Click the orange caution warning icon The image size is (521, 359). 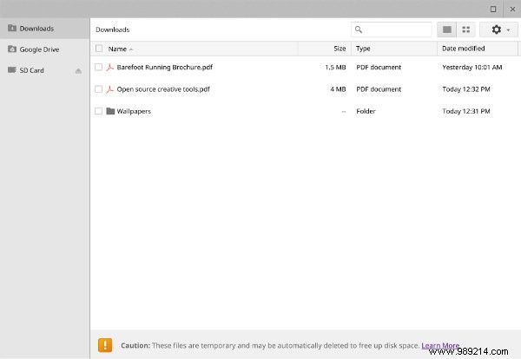[x=105, y=344]
